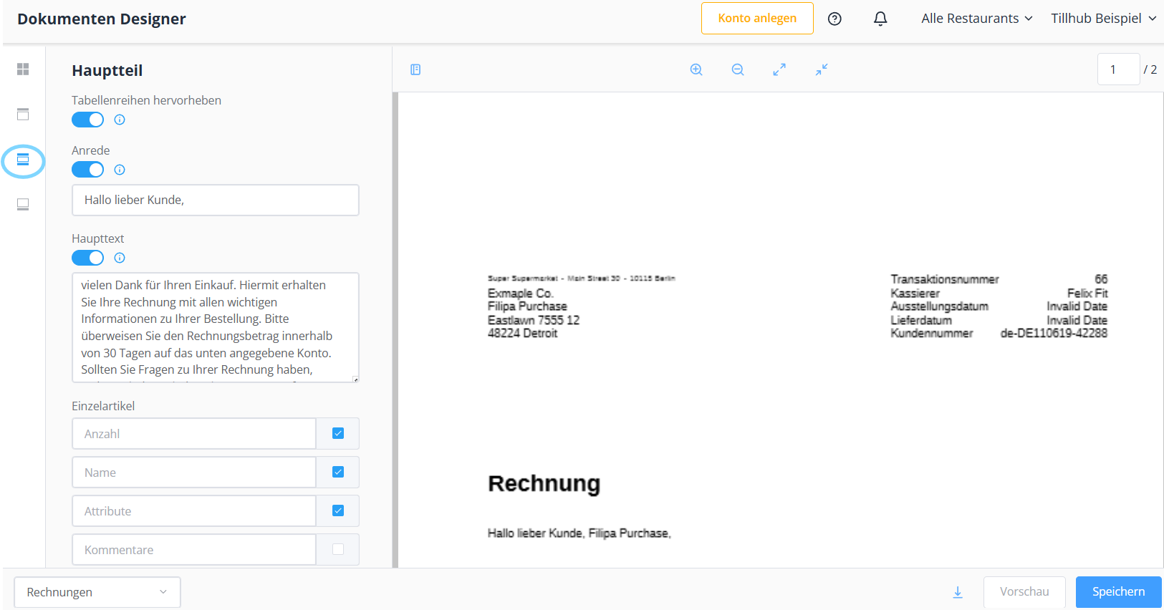
Task: Show info icon next to Anrede toggle
Action: pyautogui.click(x=120, y=170)
